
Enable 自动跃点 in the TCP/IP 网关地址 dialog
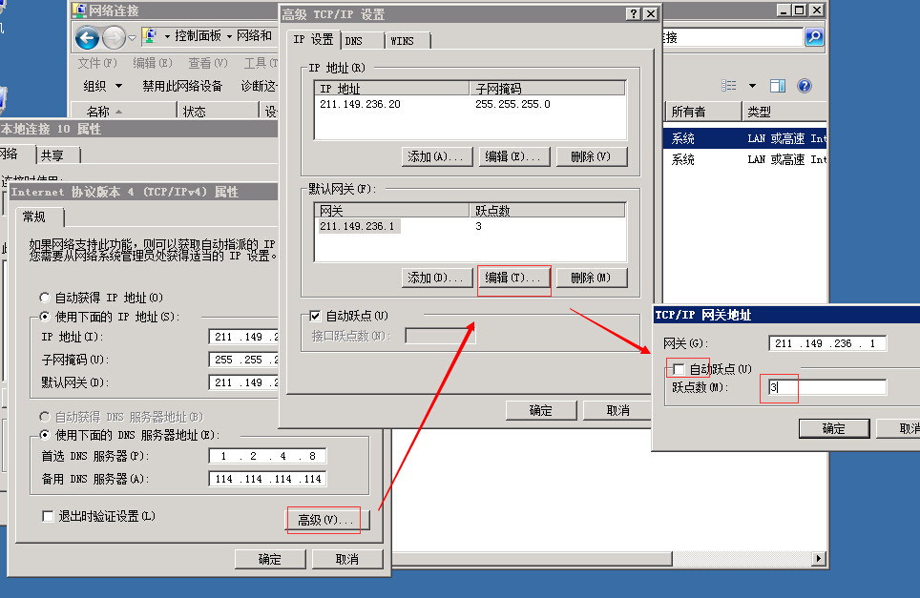(679, 369)
